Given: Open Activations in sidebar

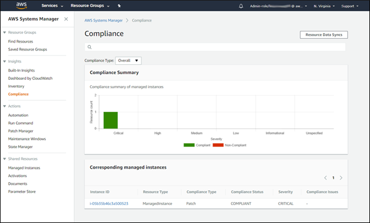Looking at the screenshot, I should [17, 176].
